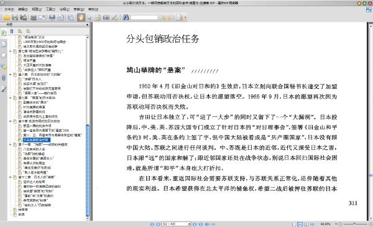
Task: Open the 文件(F) menu
Action: click(x=9, y=9)
